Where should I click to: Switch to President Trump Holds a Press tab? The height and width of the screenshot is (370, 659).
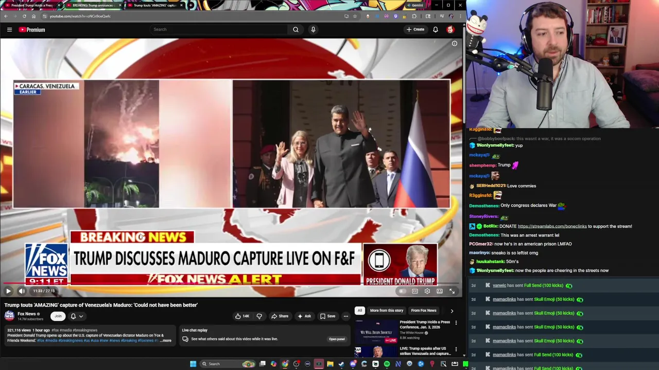pos(32,5)
